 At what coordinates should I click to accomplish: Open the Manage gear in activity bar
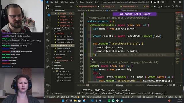click(48, 92)
